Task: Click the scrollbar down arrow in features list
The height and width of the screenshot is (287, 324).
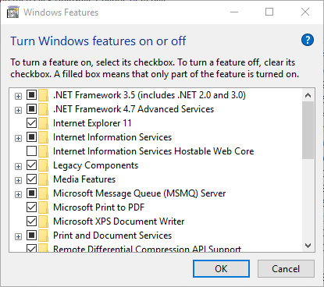Action: click(308, 246)
